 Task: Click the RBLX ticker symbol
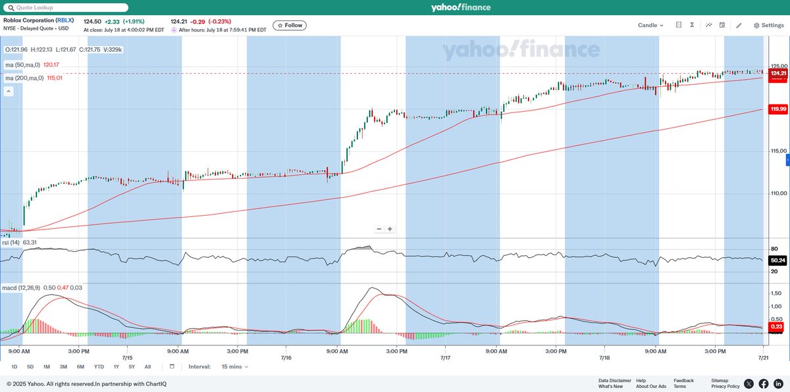[65, 20]
